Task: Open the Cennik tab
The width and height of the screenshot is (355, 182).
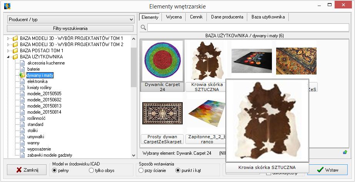Action: (196, 17)
